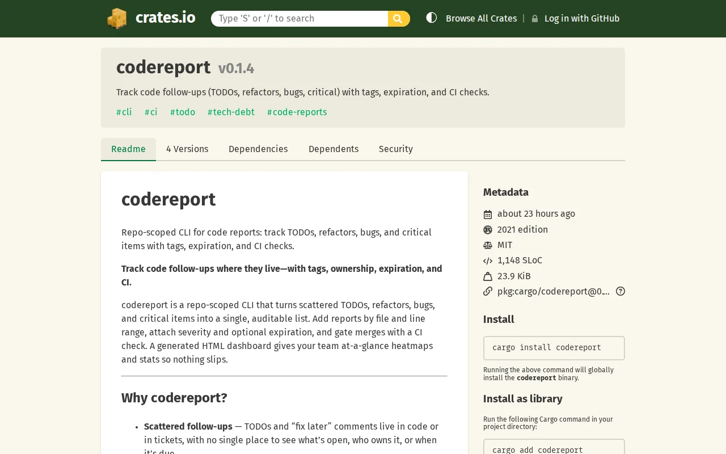Select the Readme tab

pyautogui.click(x=128, y=149)
